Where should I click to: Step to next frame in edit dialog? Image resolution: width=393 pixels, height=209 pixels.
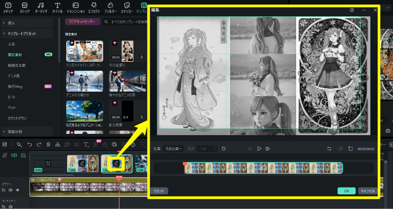click(268, 149)
